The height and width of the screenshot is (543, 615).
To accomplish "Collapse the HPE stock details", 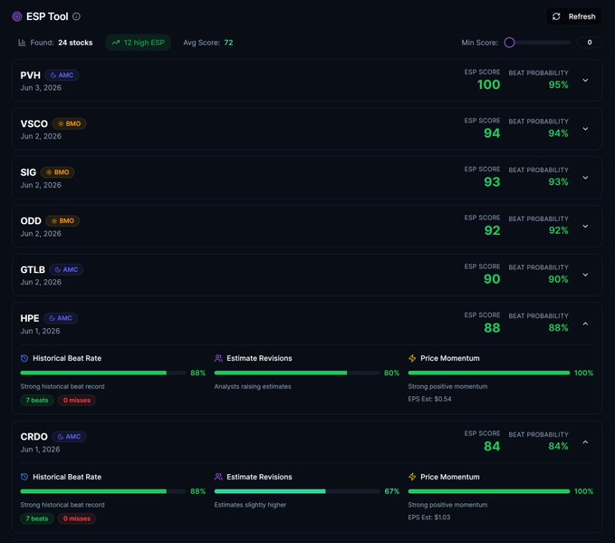I will [585, 324].
